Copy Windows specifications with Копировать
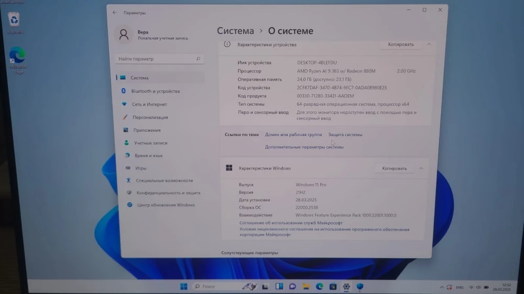This screenshot has width=524, height=294. tap(395, 168)
